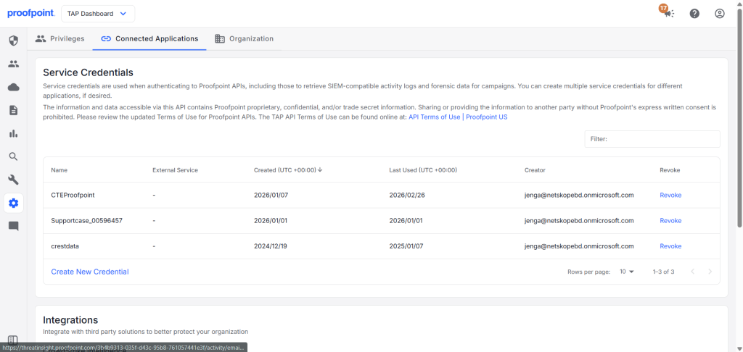Open the cloud section in sidebar

[14, 87]
